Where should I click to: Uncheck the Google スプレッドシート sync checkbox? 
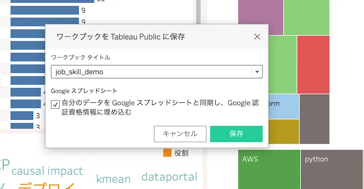tap(55, 104)
